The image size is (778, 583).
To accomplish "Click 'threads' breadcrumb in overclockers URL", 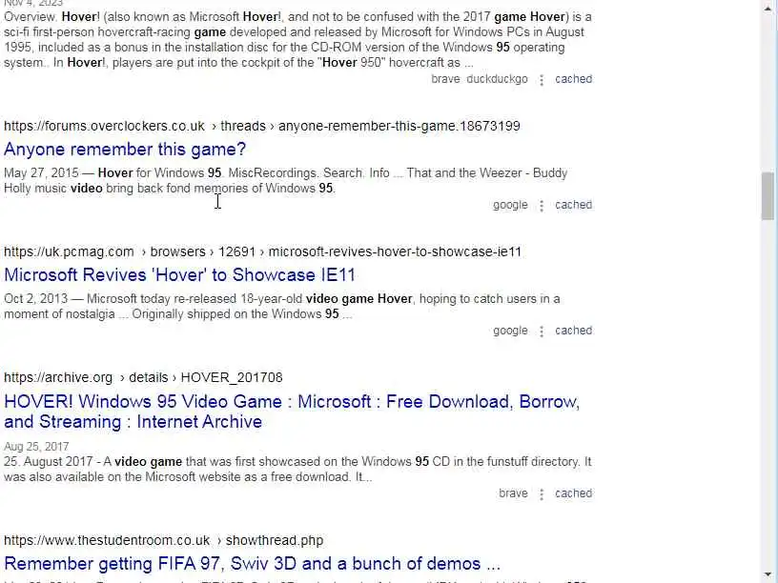I will 242,126.
